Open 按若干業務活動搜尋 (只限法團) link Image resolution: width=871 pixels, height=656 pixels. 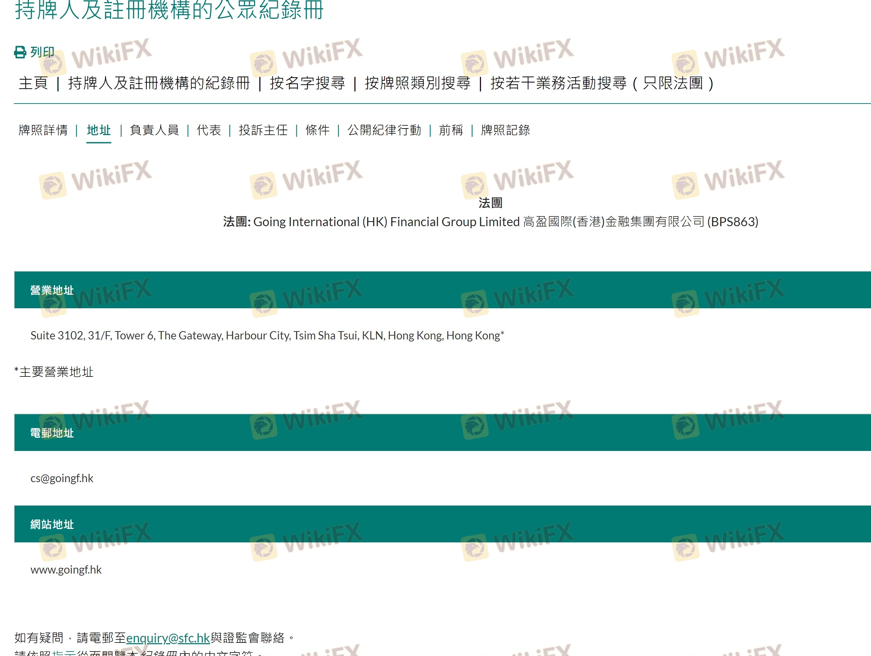[x=602, y=83]
